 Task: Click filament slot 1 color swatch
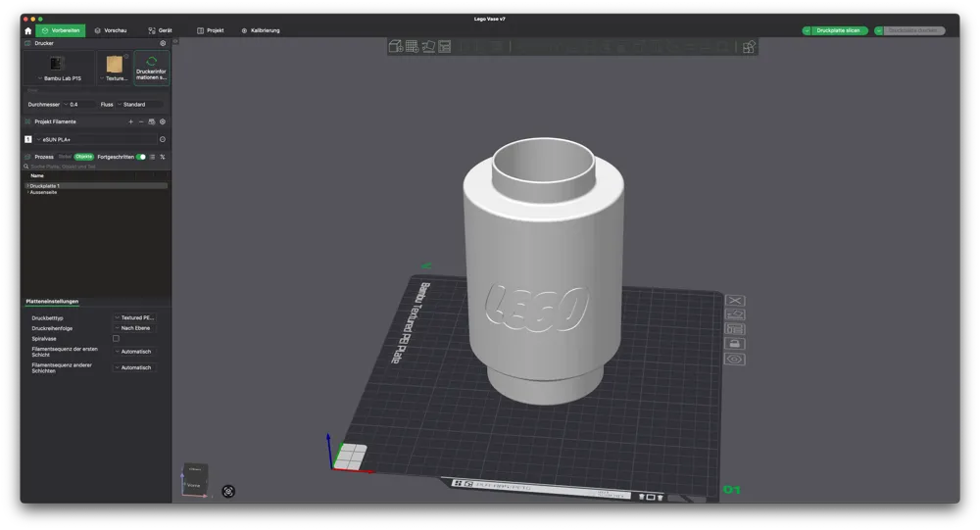28,139
